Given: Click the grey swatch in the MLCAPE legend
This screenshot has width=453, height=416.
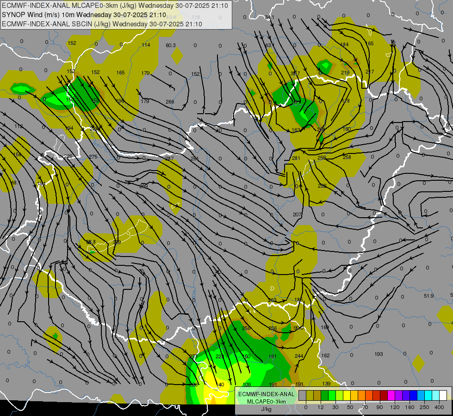Looking at the screenshot, I should (x=303, y=395).
